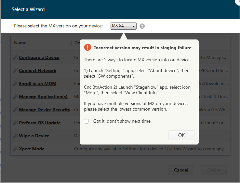This screenshot has width=240, height=183.
Task: Open the Manage Device Security wizard
Action: (44, 110)
